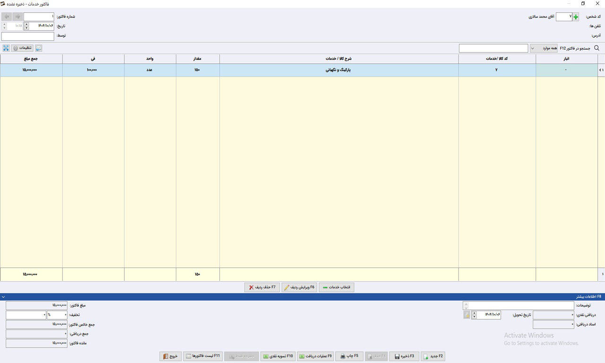Click خروج exit button with door icon
The width and height of the screenshot is (605, 363).
[171, 356]
